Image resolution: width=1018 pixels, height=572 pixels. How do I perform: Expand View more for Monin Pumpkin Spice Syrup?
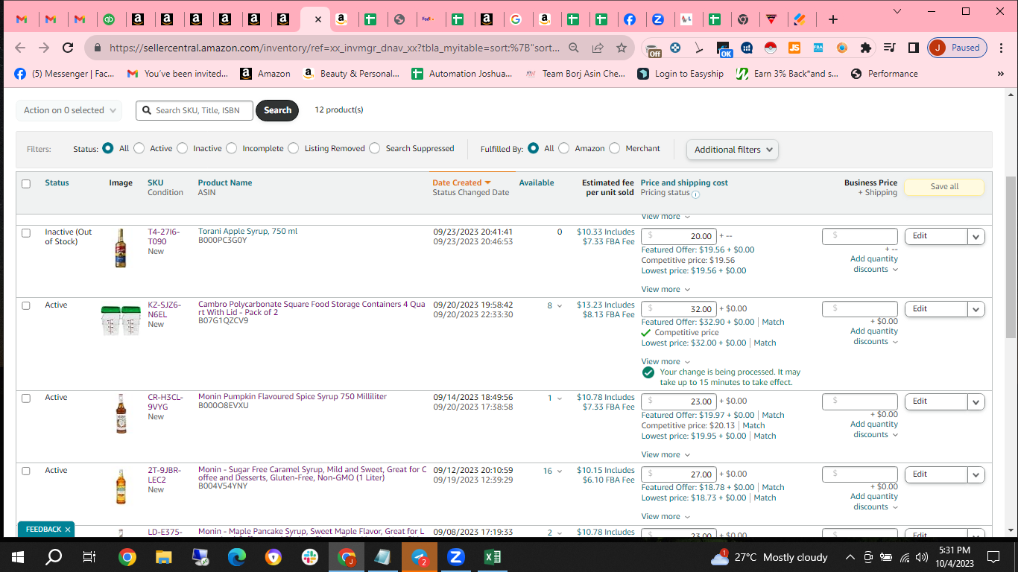click(x=666, y=455)
